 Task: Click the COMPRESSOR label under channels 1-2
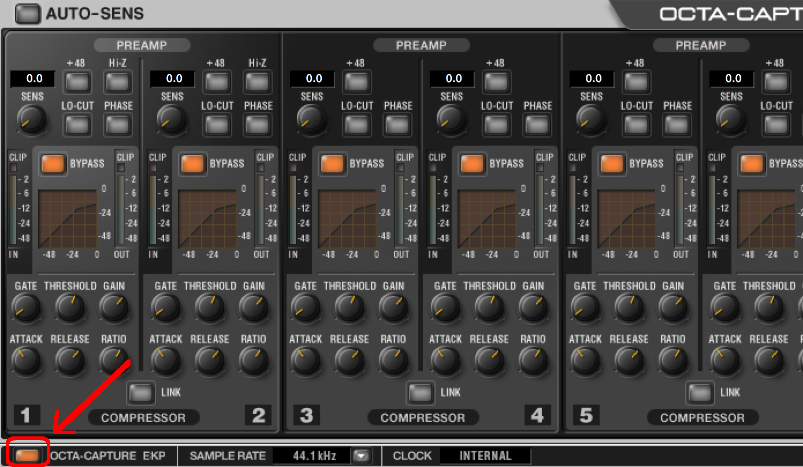143,417
